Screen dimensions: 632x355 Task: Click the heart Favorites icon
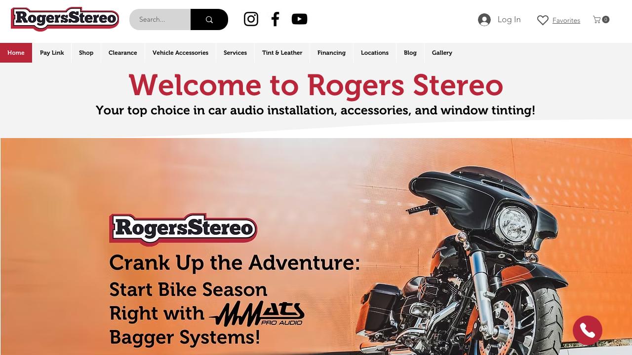click(543, 20)
